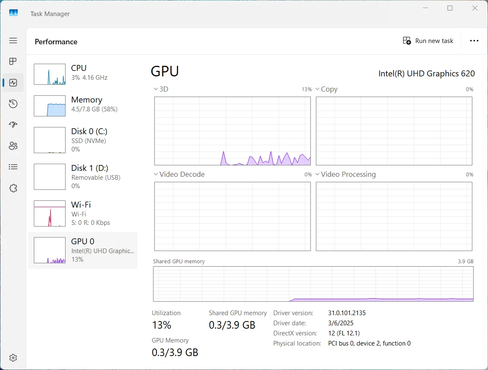Open the Startup apps page icon
The height and width of the screenshot is (370, 488).
coord(13,125)
